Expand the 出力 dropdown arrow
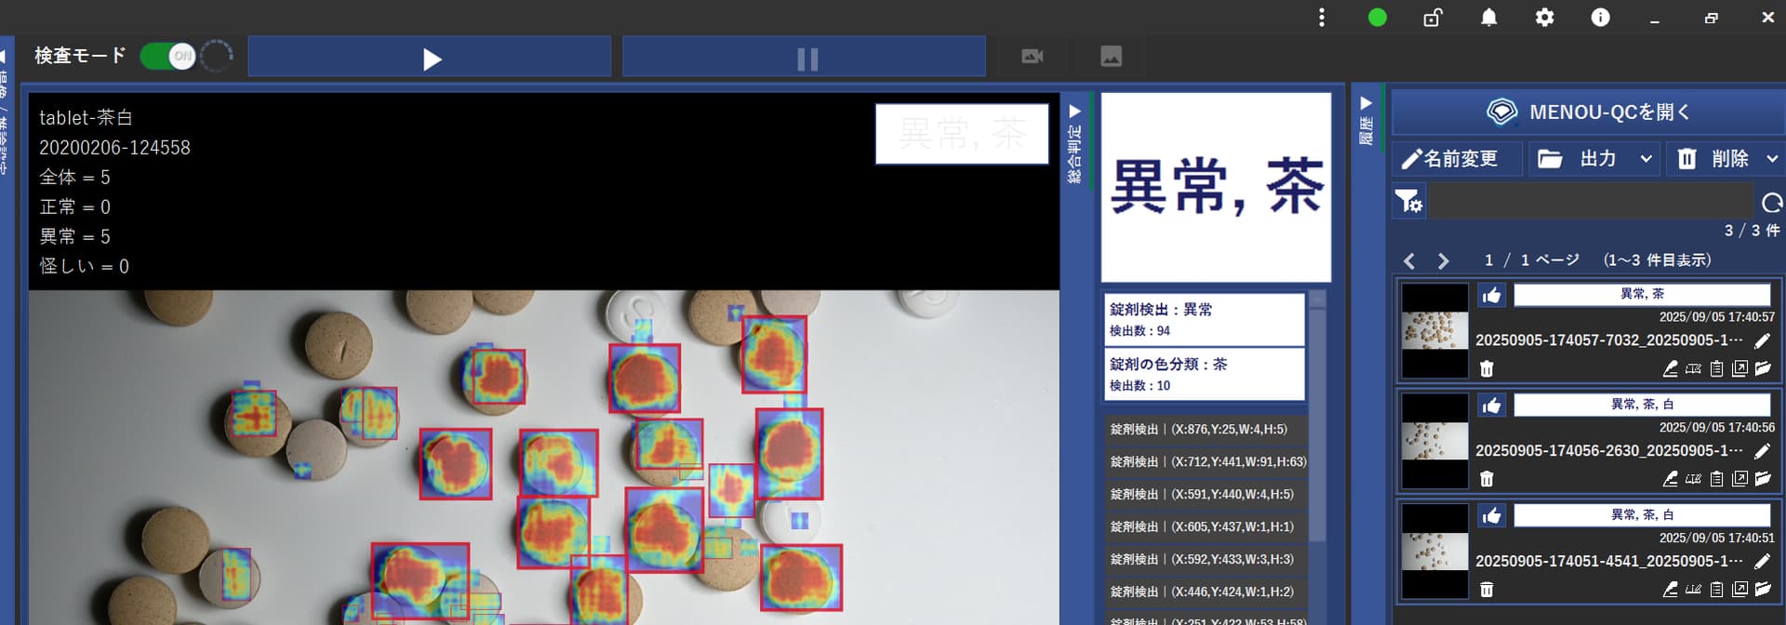 coord(1646,159)
